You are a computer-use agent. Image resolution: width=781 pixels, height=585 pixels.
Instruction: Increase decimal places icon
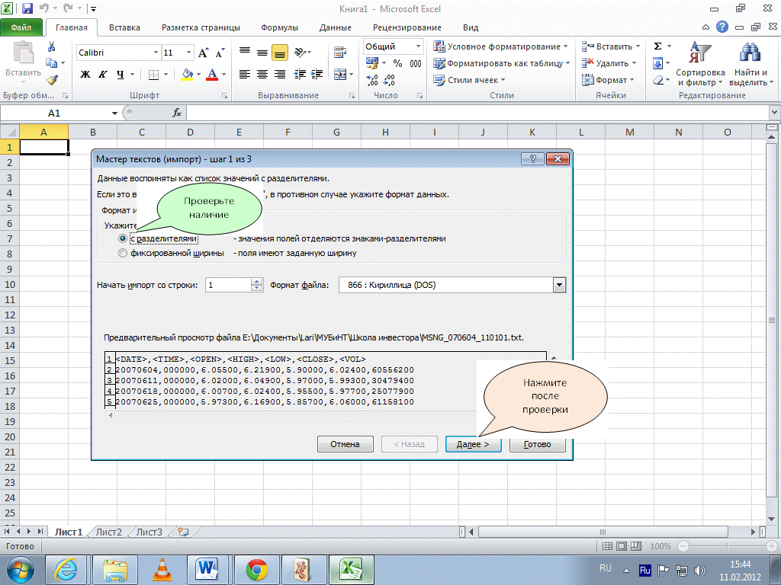pos(371,80)
